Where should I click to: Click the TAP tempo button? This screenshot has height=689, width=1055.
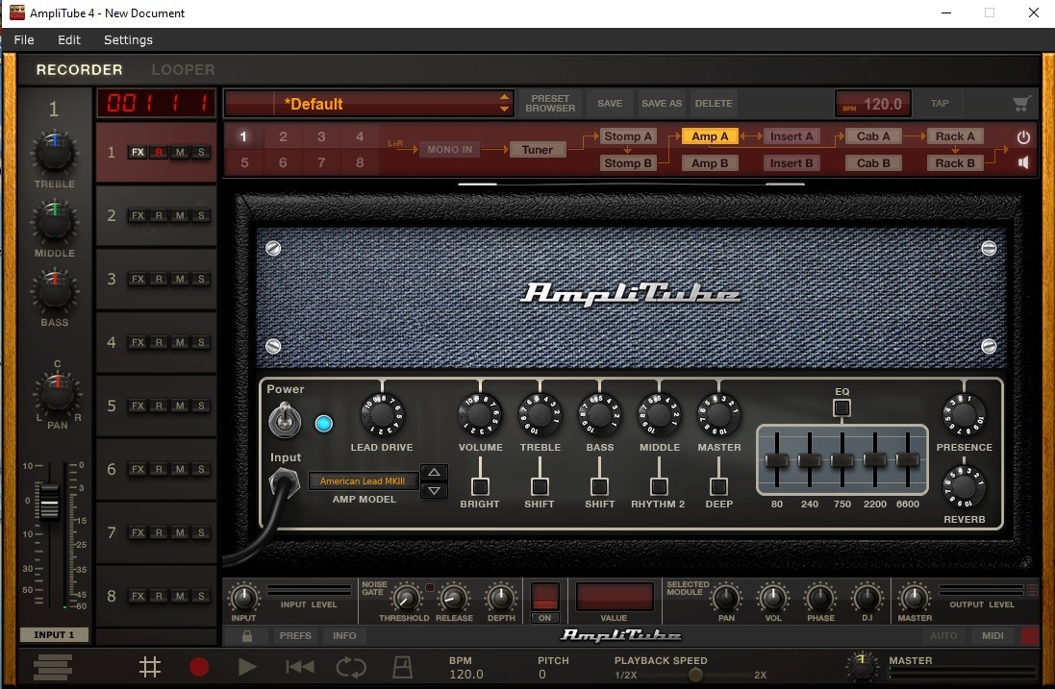tap(940, 104)
